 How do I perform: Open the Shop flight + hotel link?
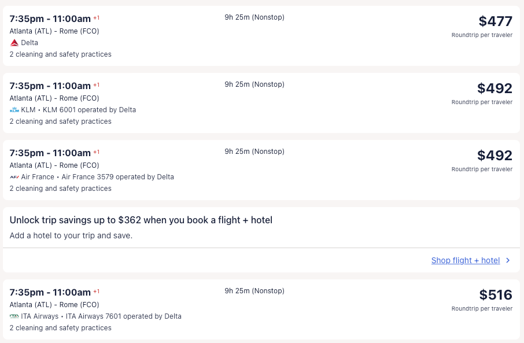point(465,260)
